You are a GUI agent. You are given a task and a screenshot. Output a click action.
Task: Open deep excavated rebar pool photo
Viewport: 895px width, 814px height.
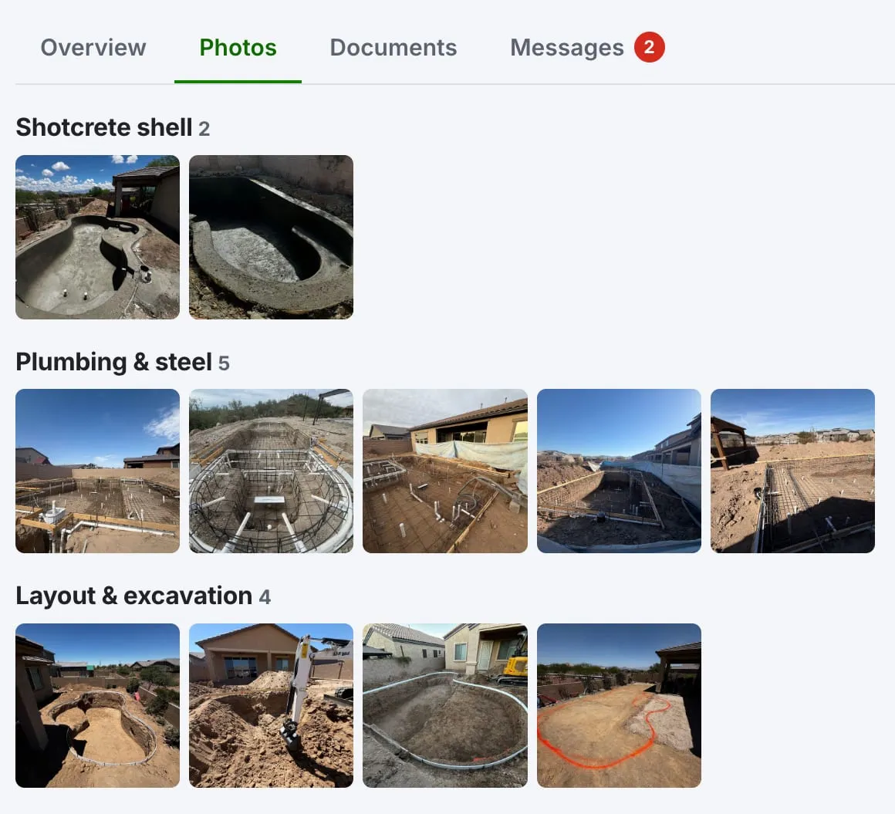pyautogui.click(x=619, y=471)
